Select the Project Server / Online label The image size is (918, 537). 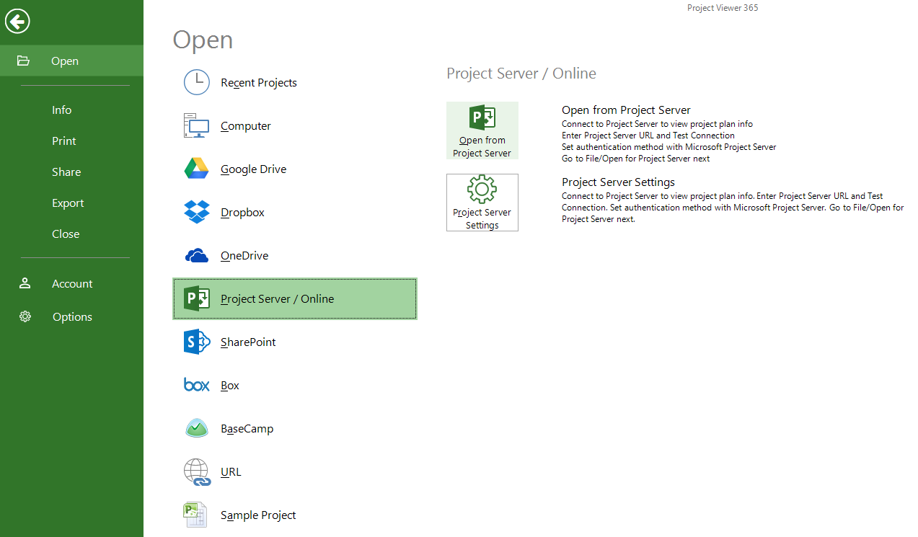tap(278, 298)
